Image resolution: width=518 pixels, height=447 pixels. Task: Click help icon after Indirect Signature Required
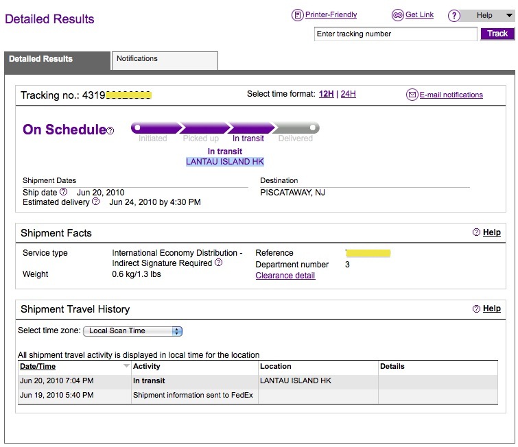[218, 263]
